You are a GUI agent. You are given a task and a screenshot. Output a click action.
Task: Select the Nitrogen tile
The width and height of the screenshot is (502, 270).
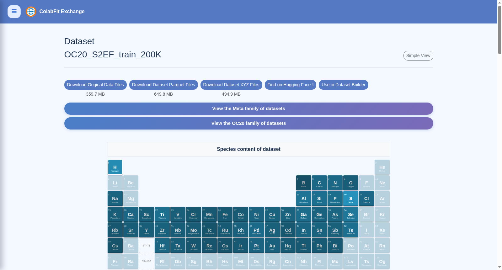tap(335, 183)
